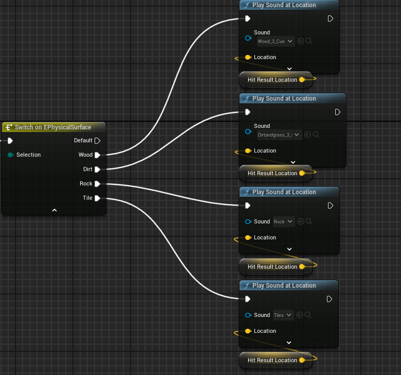Click output exec pin of Rock sound node
The height and width of the screenshot is (375, 401).
(x=330, y=206)
